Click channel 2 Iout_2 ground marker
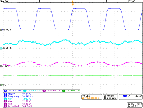The image size is (143, 108). (1, 48)
